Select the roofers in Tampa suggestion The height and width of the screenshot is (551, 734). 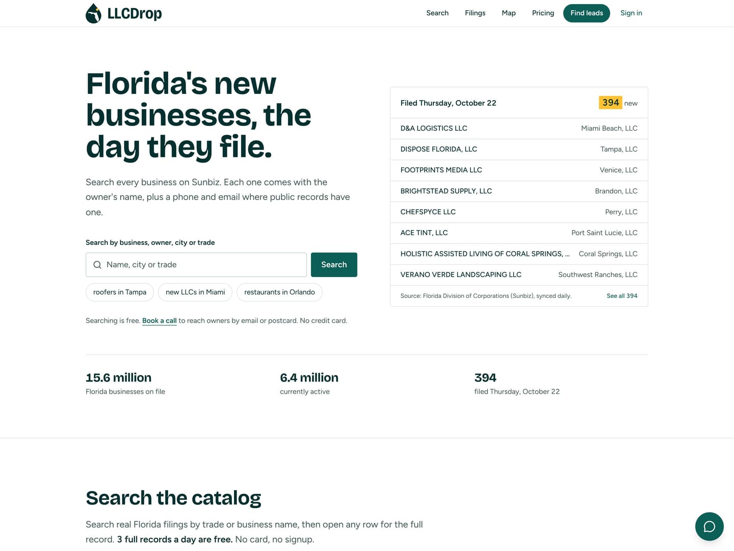pos(120,292)
